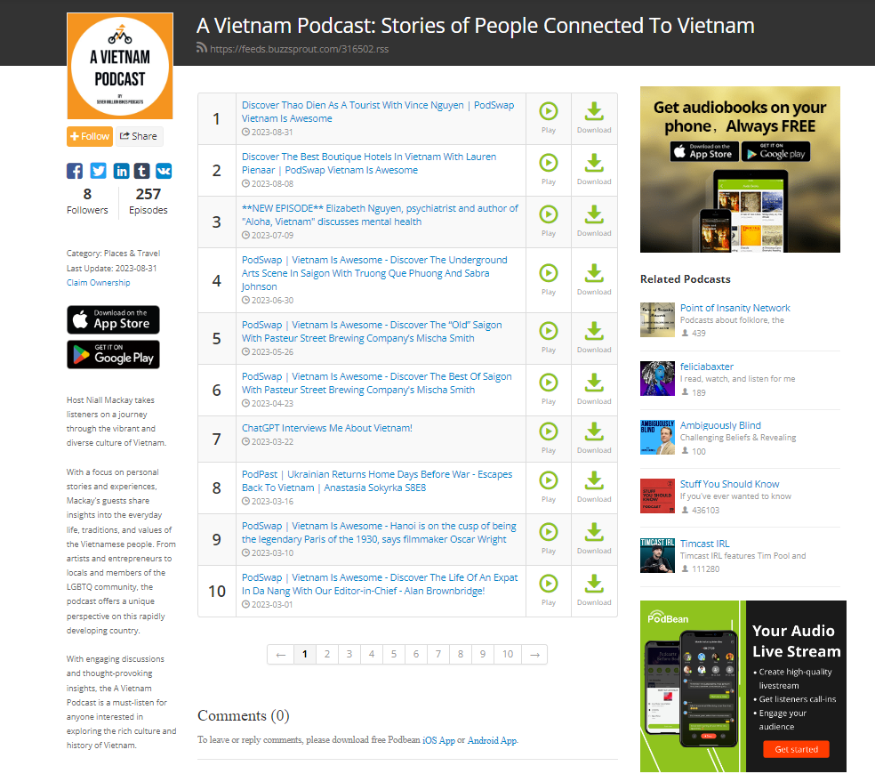Share podcast on VK icon
Viewport: 875px width, 782px height.
164,171
